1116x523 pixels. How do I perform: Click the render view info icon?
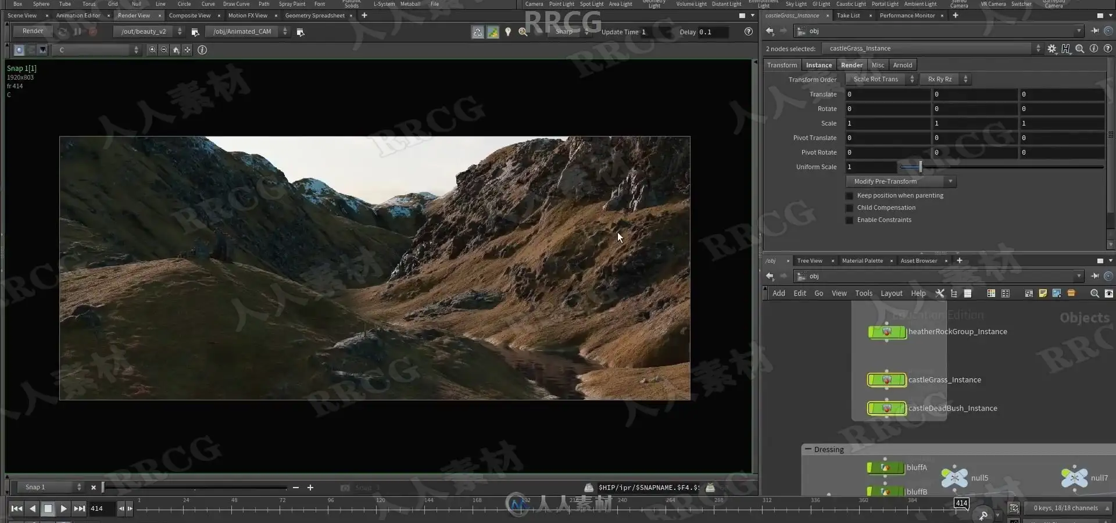202,50
